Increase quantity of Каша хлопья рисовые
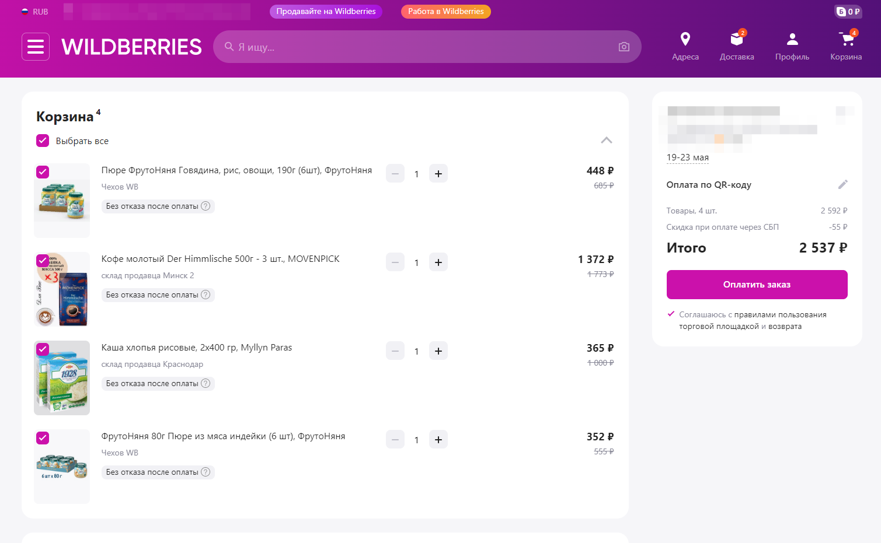Screen dimensions: 881x543 click(x=438, y=351)
